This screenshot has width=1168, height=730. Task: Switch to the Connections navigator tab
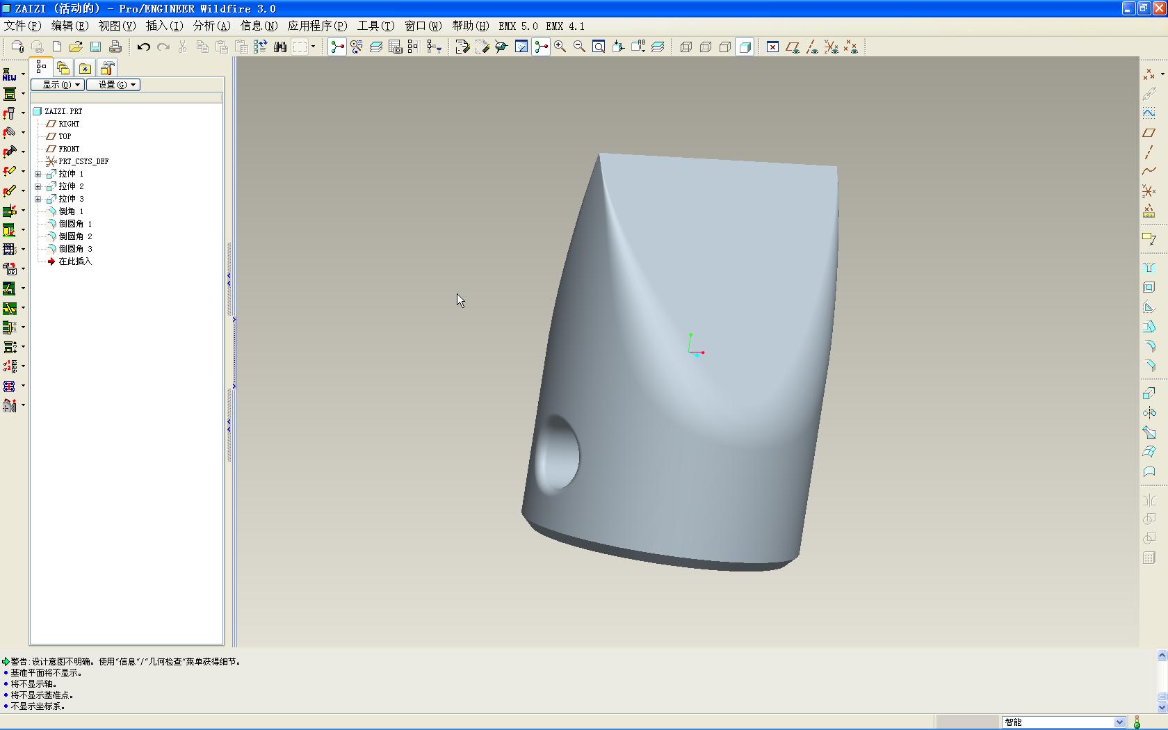pyautogui.click(x=107, y=67)
